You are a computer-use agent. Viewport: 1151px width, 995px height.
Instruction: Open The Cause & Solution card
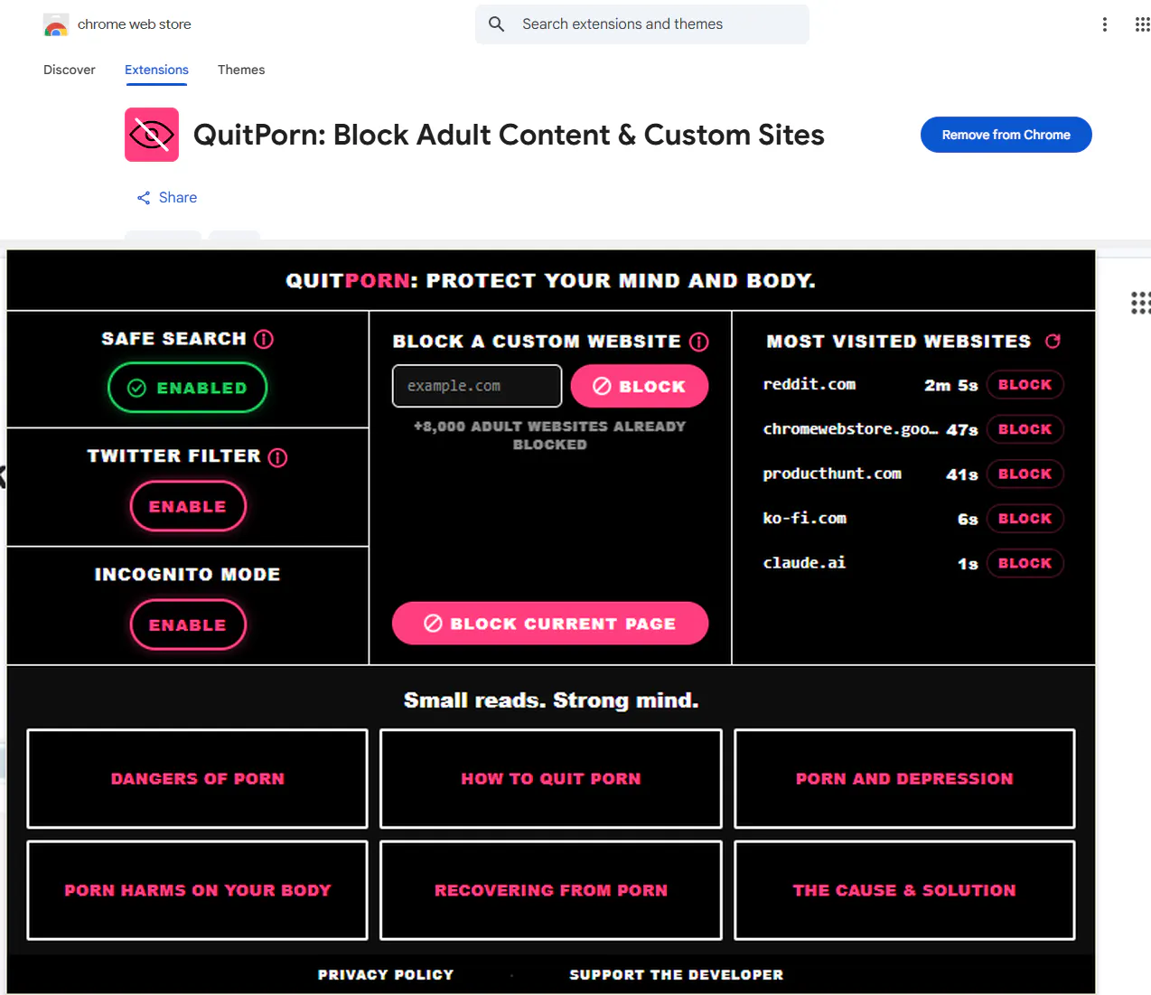[904, 890]
